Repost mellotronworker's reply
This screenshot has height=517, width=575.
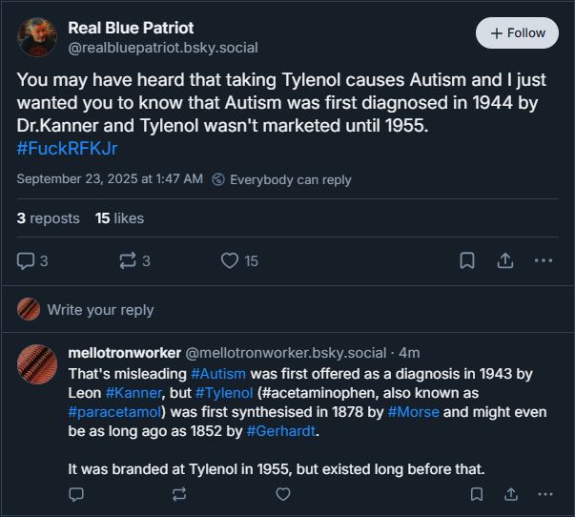179,494
